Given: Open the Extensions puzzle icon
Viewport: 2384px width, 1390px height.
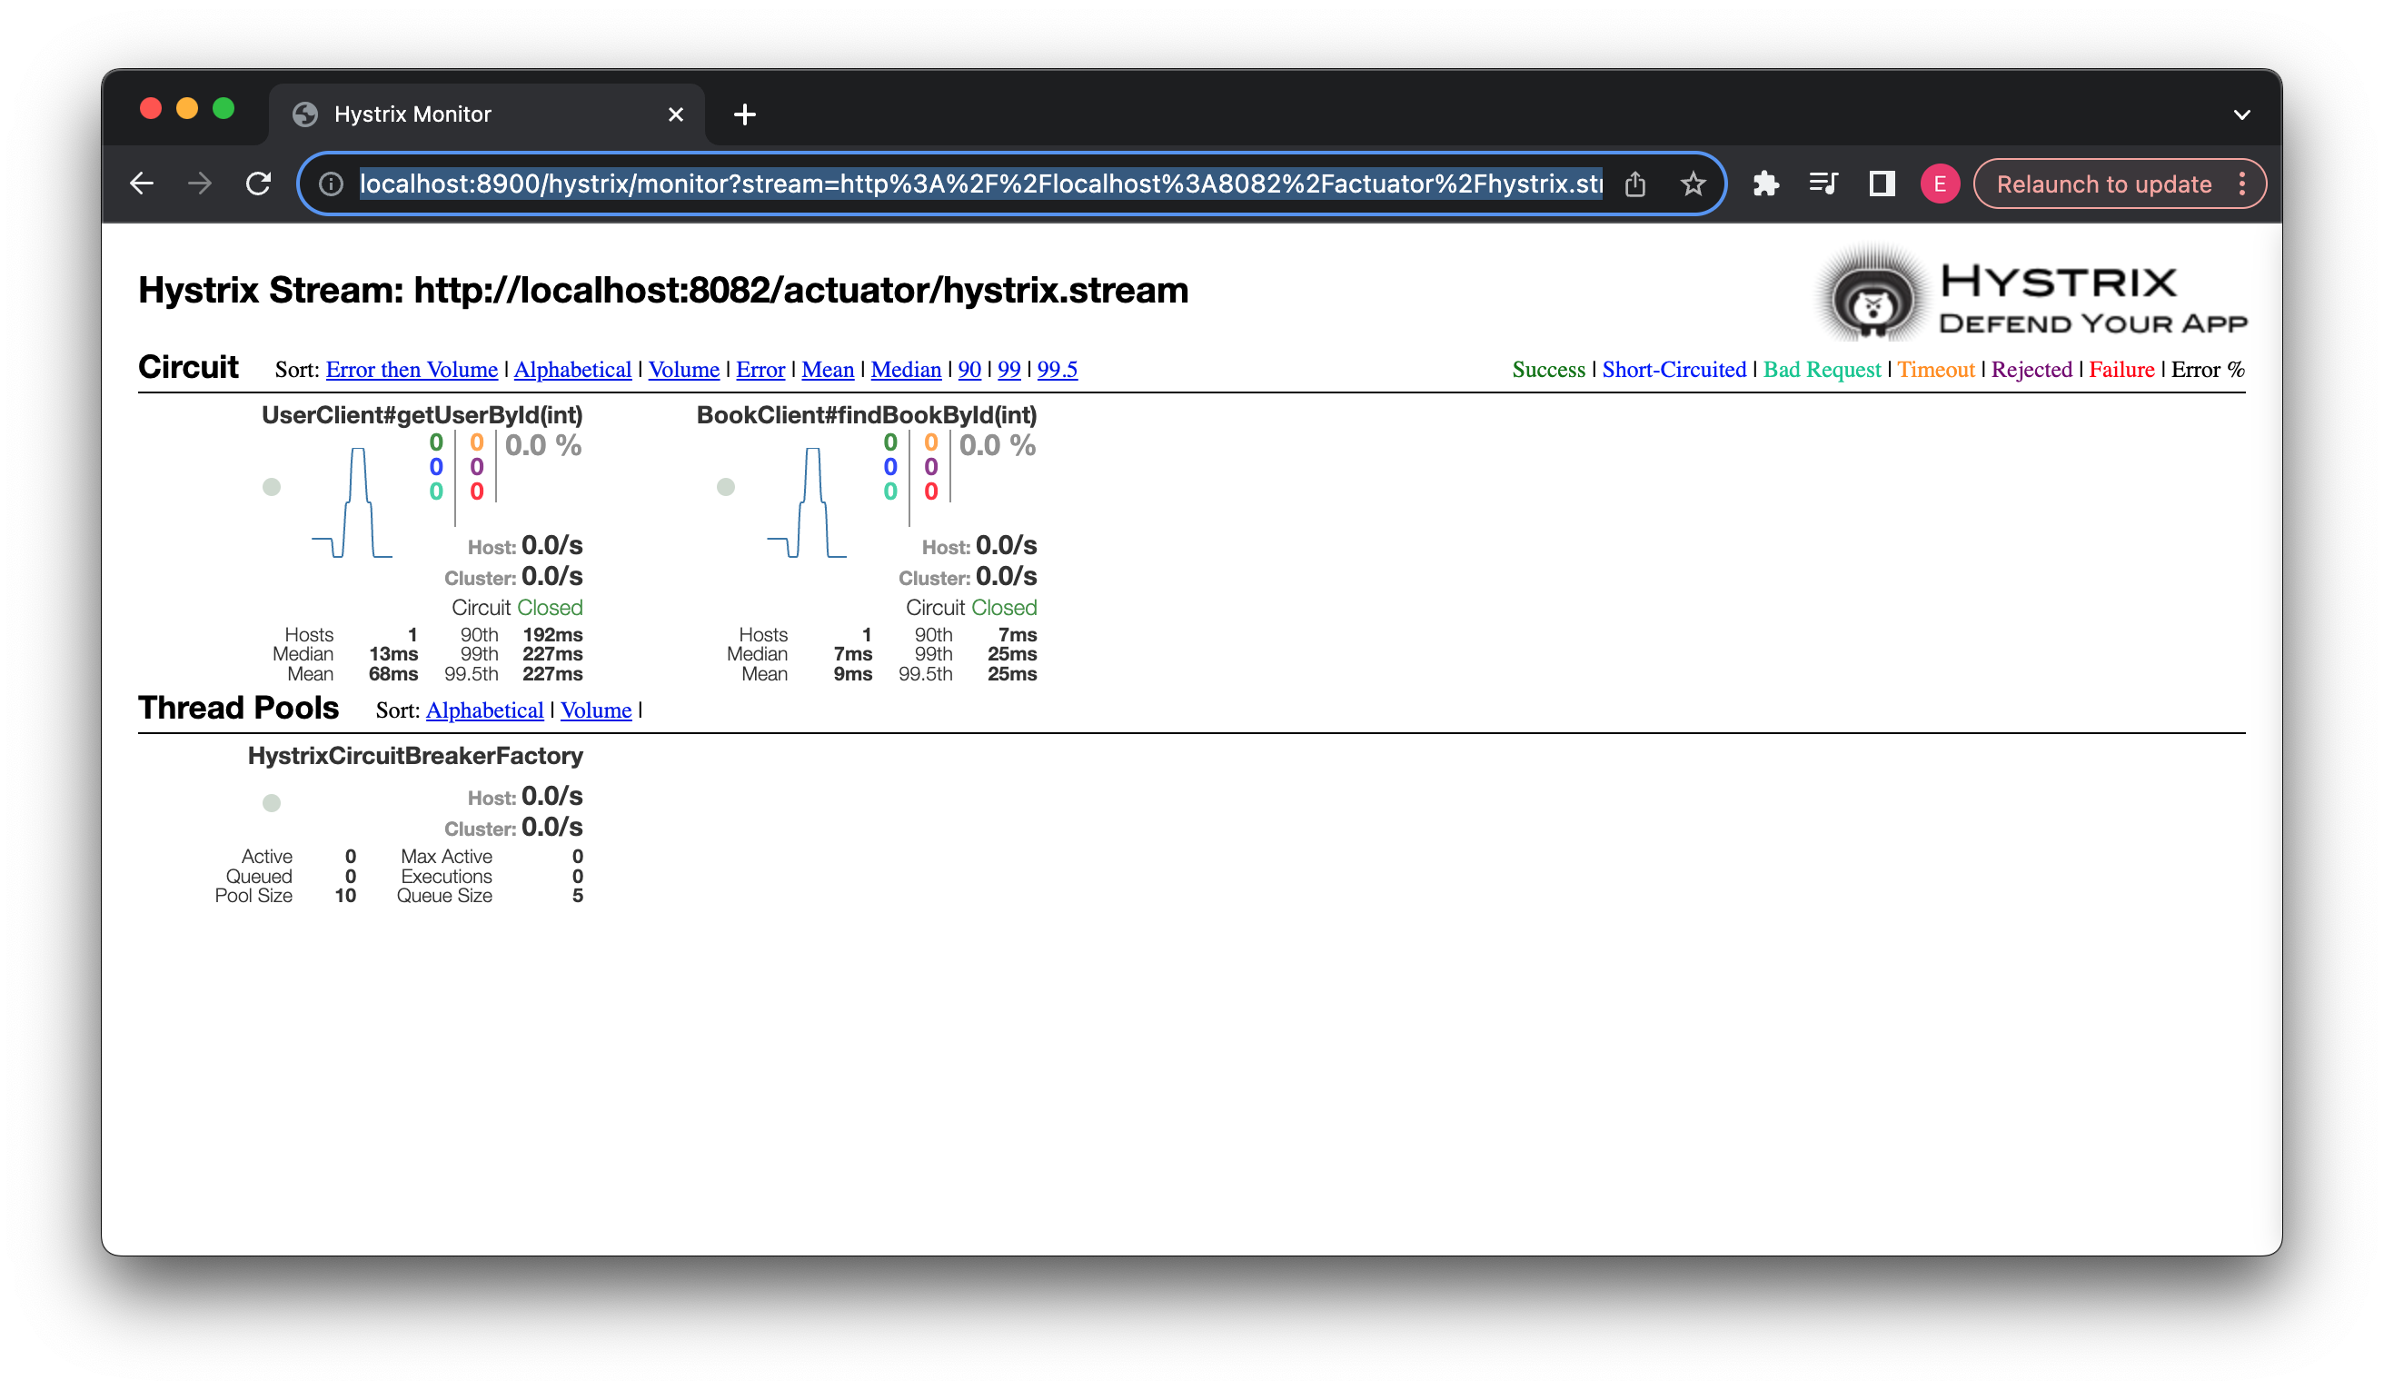Looking at the screenshot, I should click(x=1765, y=184).
